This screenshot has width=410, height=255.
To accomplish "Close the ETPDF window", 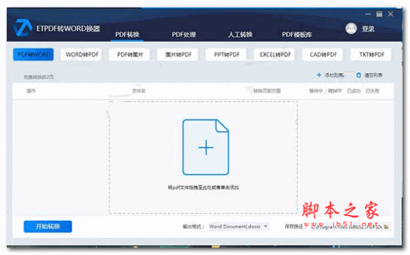I will click(x=390, y=14).
